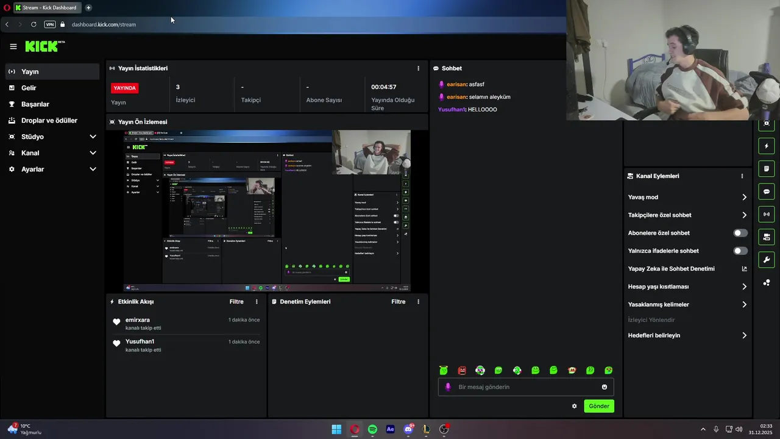Open a new browser tab
The height and width of the screenshot is (439, 780).
click(88, 8)
